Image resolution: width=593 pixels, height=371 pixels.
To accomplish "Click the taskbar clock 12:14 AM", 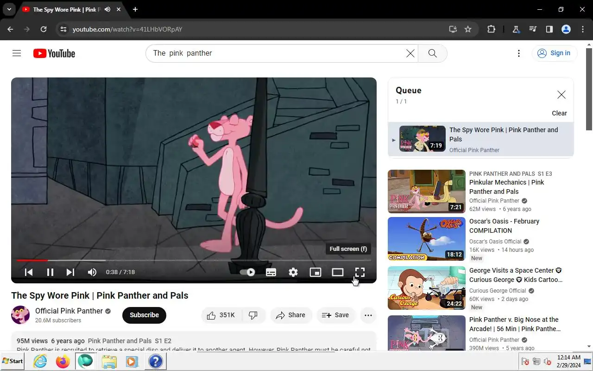I will click(x=569, y=358).
